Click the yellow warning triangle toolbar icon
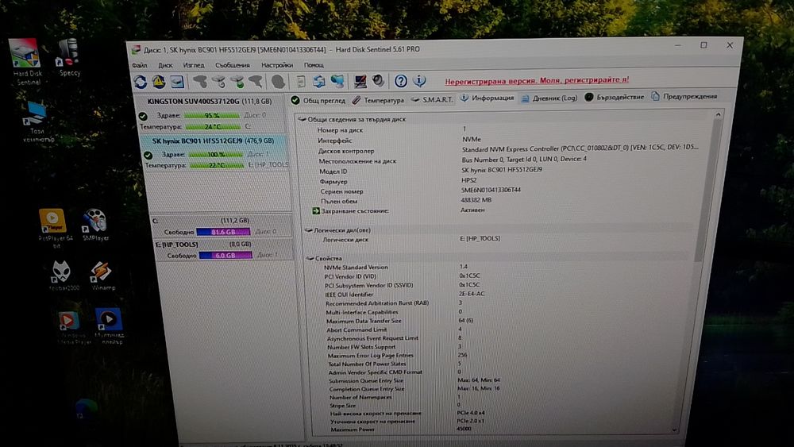Screen dimensions: 794x447 click(x=159, y=82)
